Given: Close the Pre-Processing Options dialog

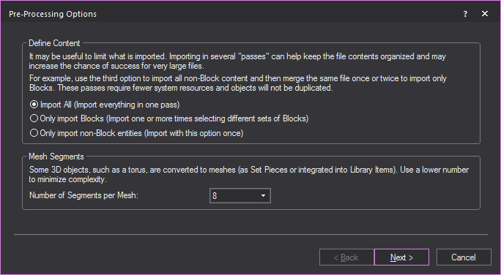Looking at the screenshot, I should click(485, 14).
